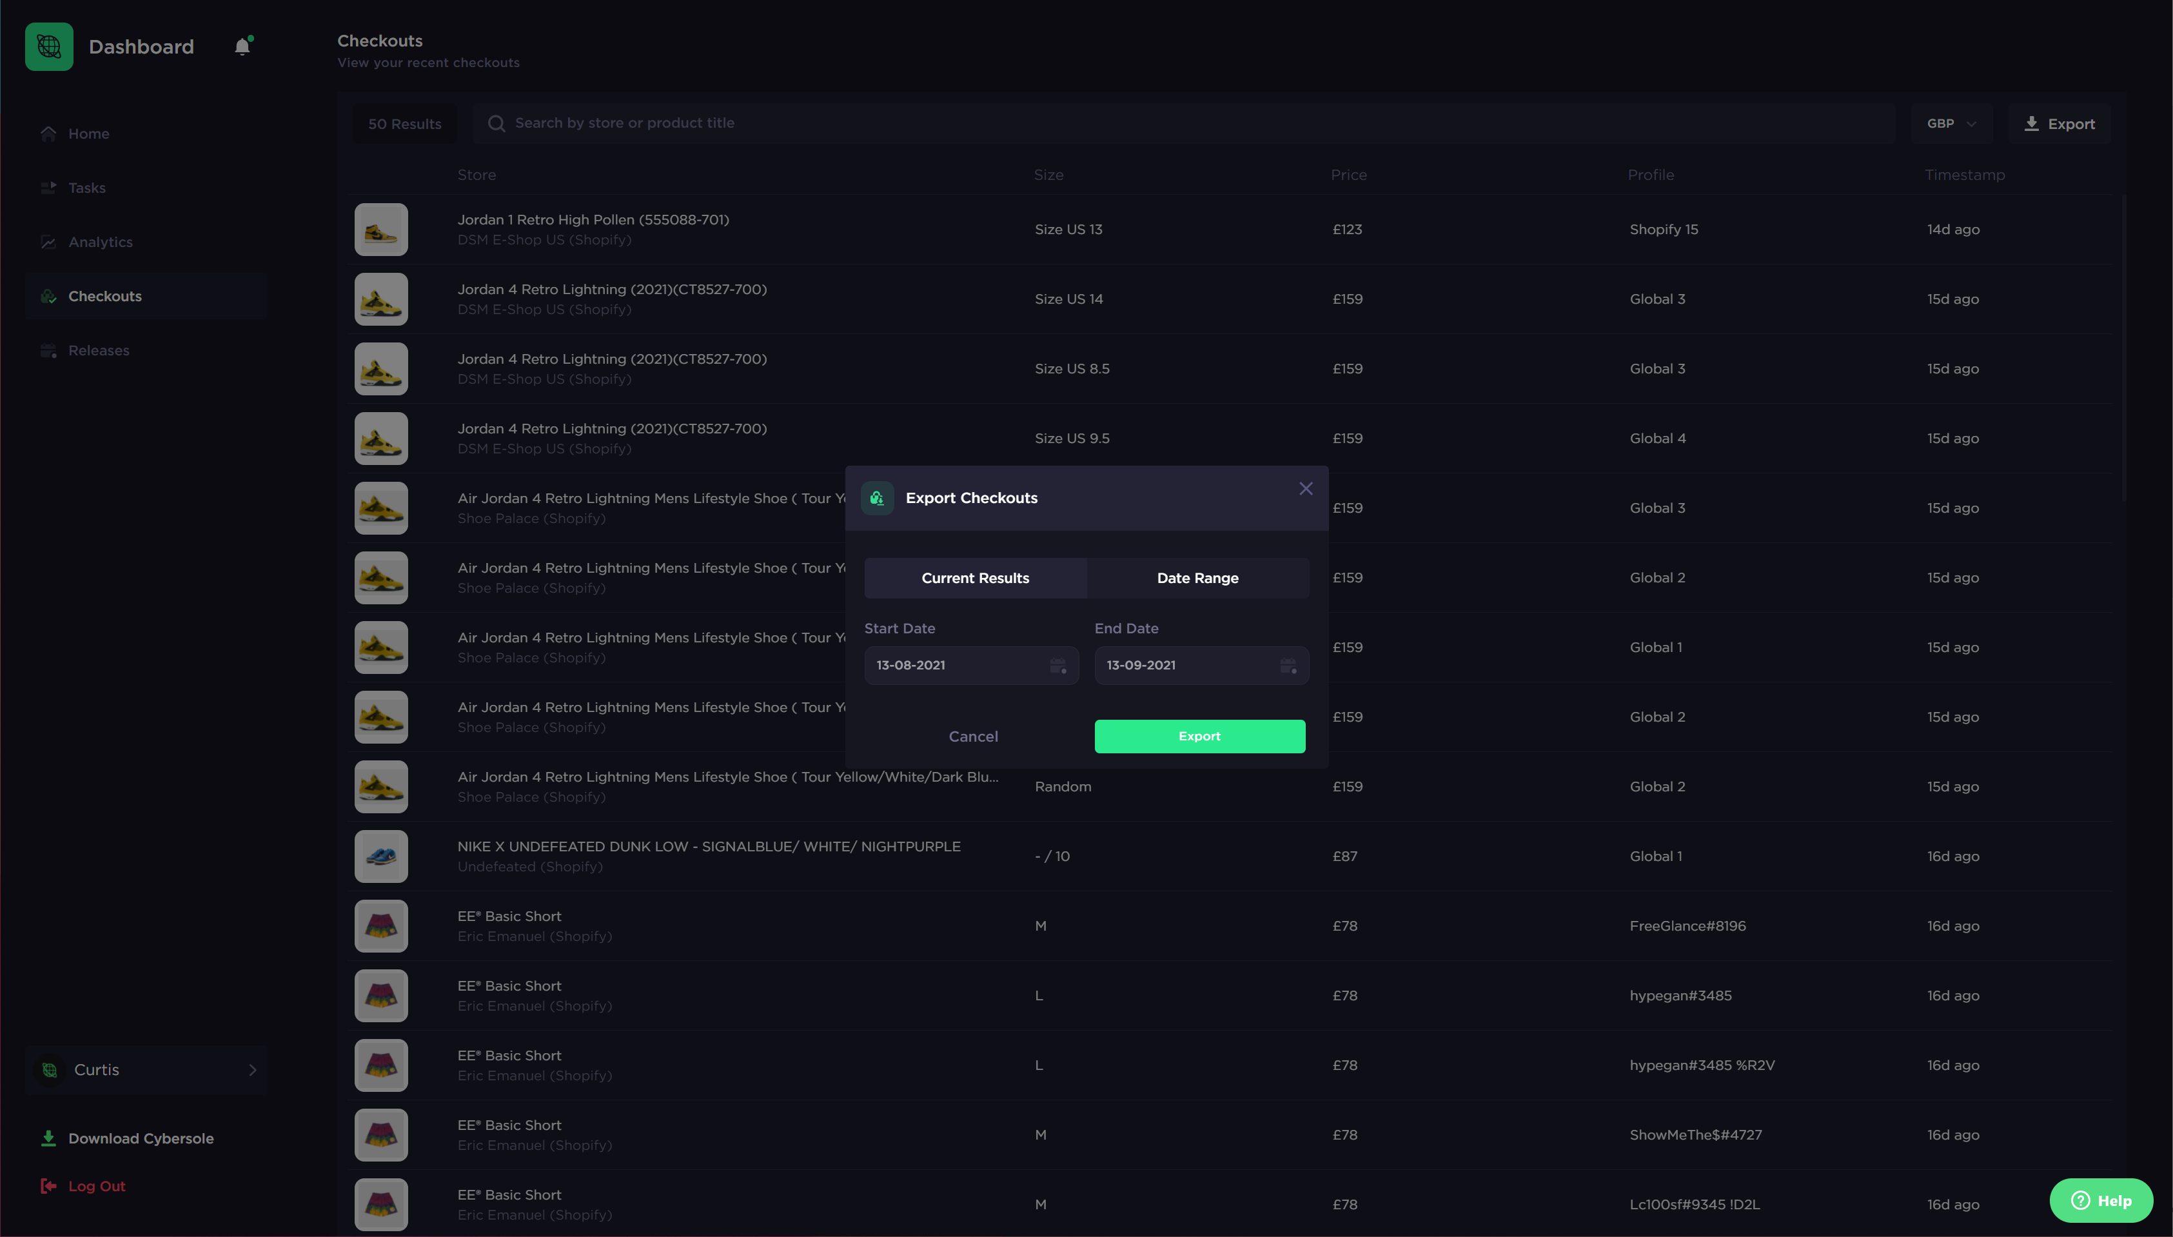
Task: Cancel the export dialog
Action: (x=973, y=737)
